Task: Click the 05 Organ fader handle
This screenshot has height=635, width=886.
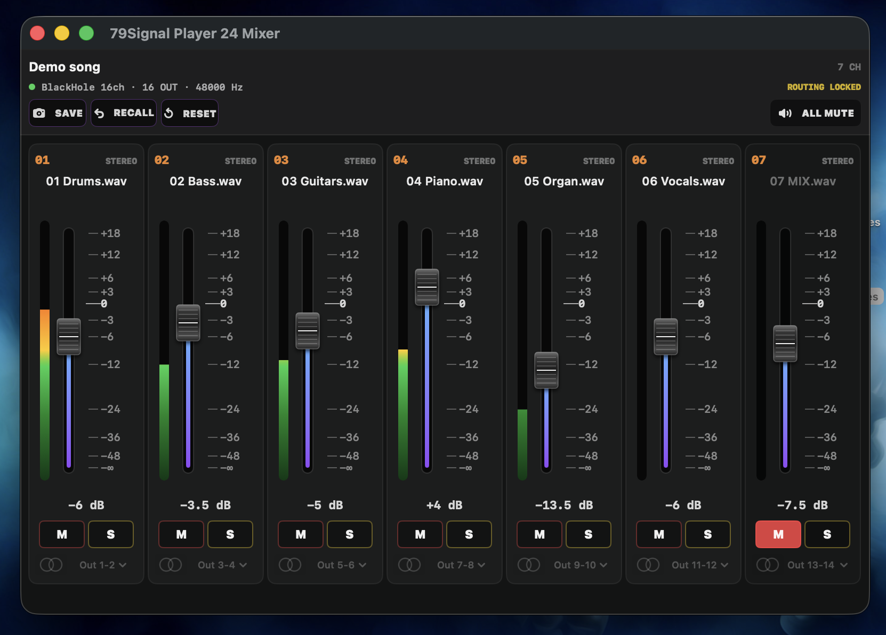Action: [x=546, y=370]
